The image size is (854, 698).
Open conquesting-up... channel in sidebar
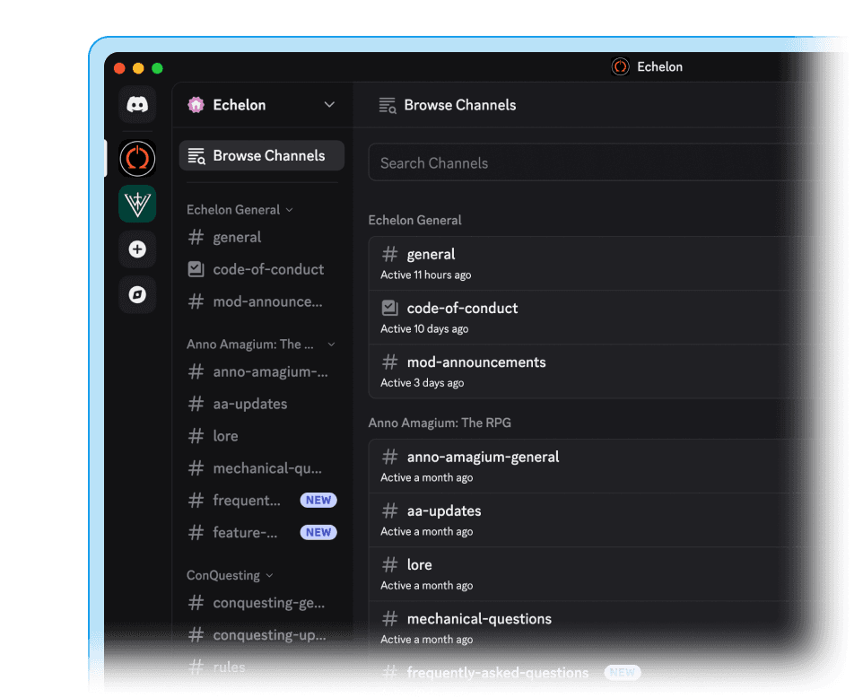coord(262,635)
